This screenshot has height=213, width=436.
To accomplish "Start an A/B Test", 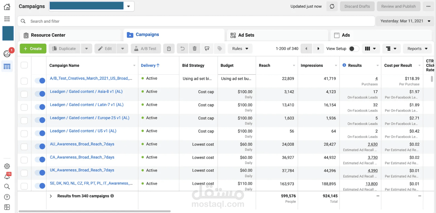I will pyautogui.click(x=146, y=48).
